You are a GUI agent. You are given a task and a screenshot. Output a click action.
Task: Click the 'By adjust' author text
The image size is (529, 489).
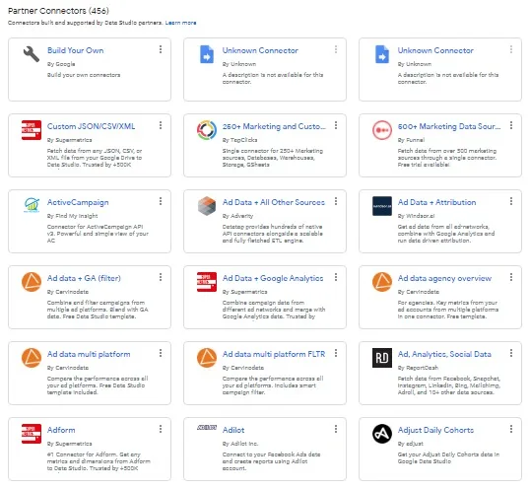(x=410, y=444)
